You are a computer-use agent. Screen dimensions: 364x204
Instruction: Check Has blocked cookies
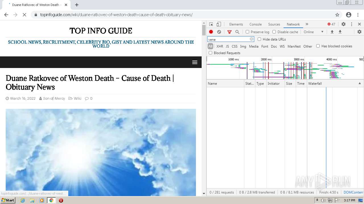tap(318, 46)
